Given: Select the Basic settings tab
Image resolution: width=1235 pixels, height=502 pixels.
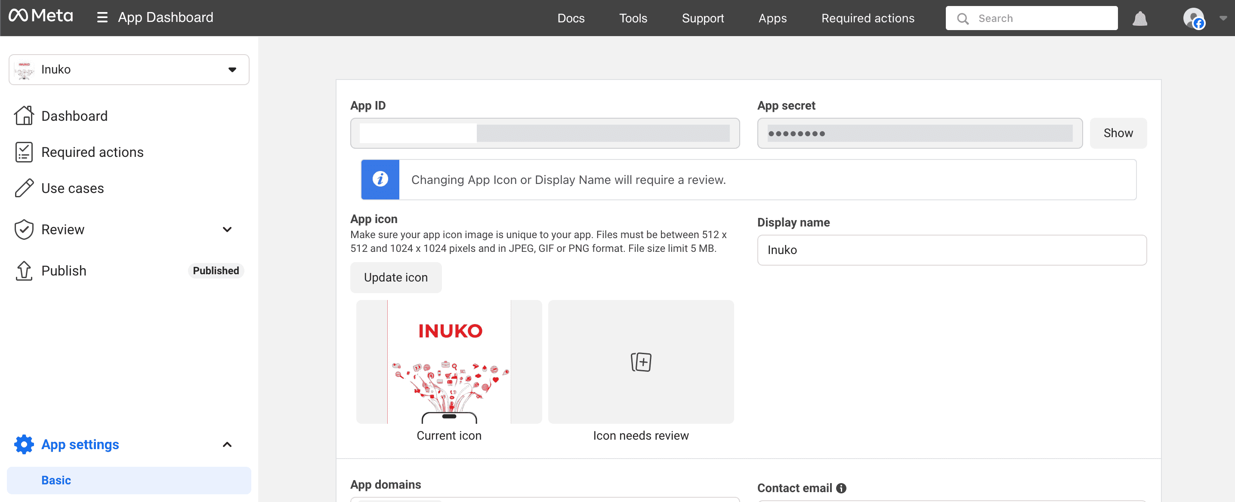Looking at the screenshot, I should coord(129,480).
